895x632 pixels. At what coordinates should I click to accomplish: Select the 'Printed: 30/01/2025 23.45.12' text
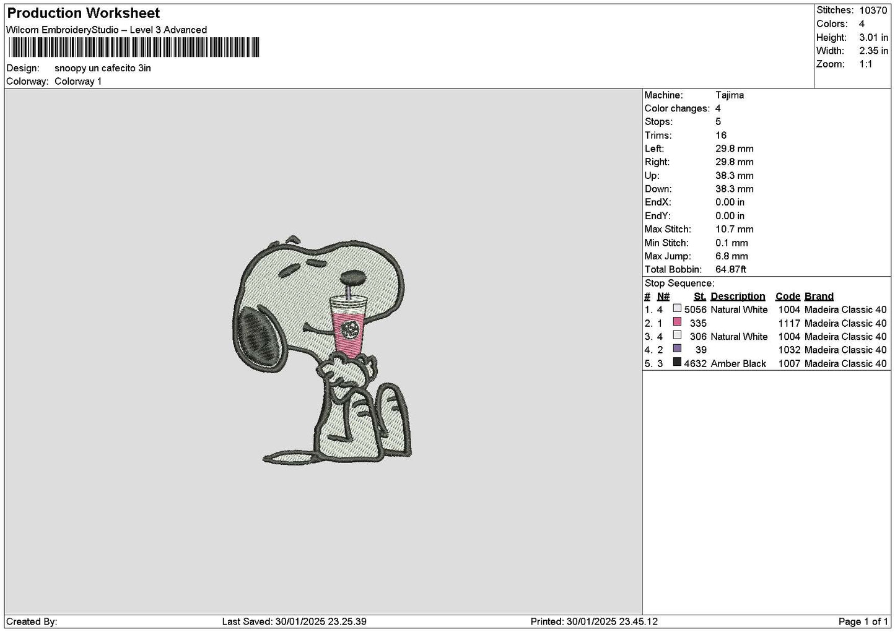click(594, 621)
